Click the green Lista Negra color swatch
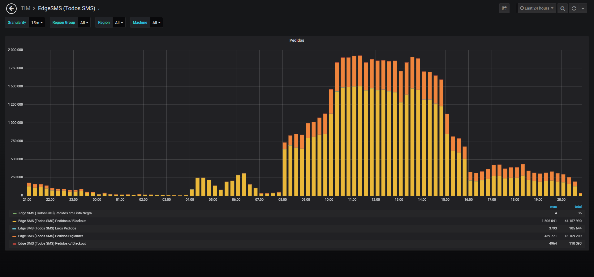This screenshot has height=277, width=594. tap(15, 213)
